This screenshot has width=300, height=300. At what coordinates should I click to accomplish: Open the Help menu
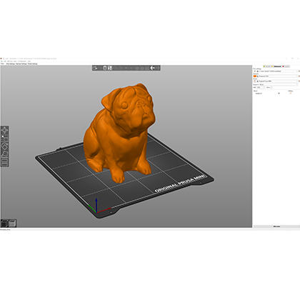[29, 61]
